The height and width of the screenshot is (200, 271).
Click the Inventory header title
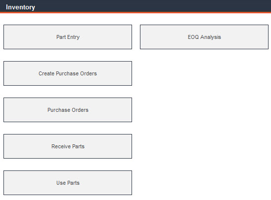(20, 7)
